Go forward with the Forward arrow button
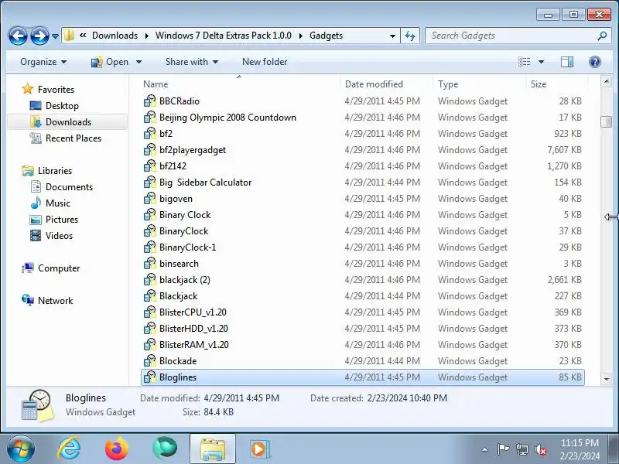 coord(39,36)
